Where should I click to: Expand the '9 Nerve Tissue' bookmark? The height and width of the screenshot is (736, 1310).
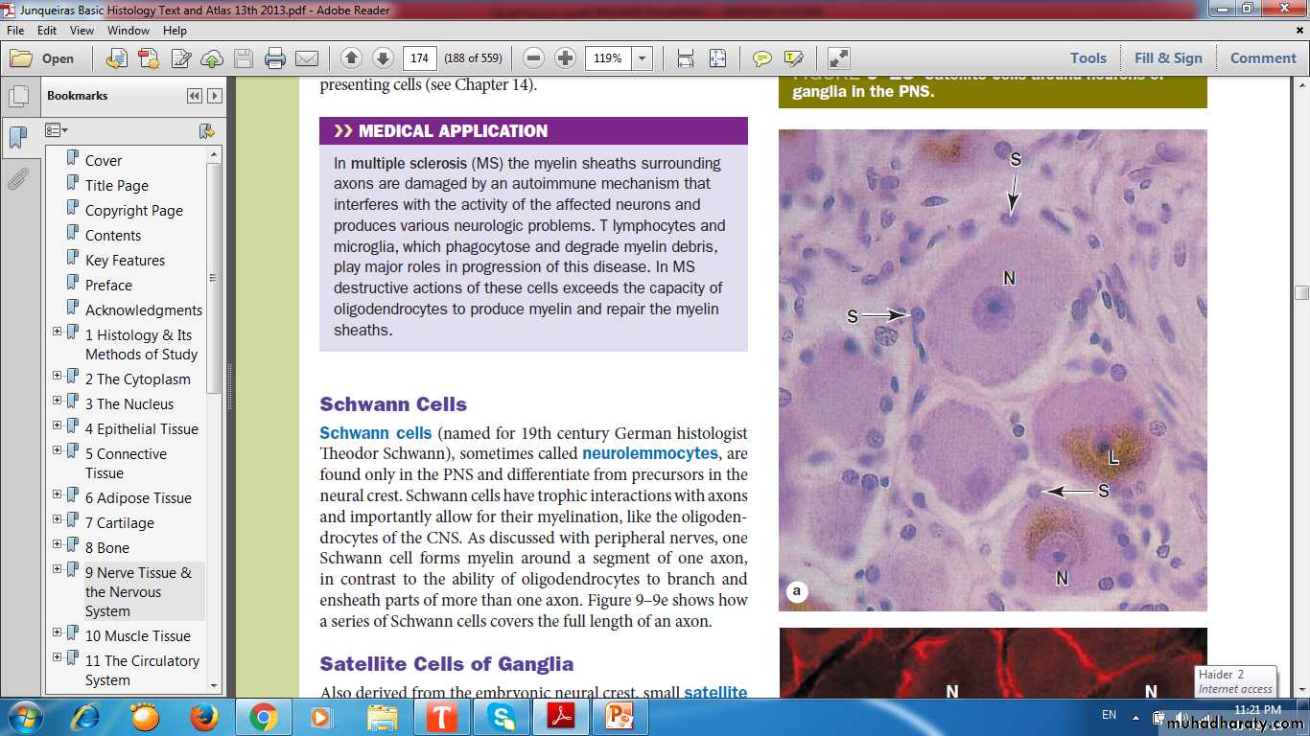pos(57,569)
